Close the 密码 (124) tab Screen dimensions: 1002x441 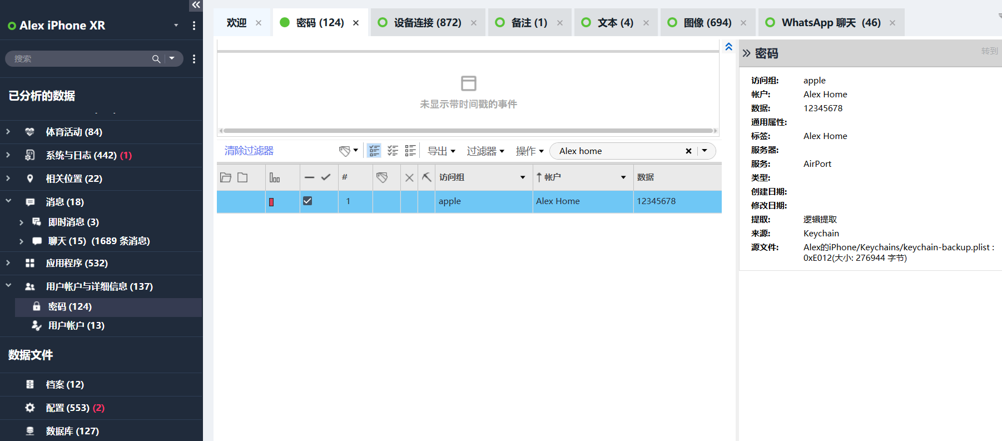[356, 23]
